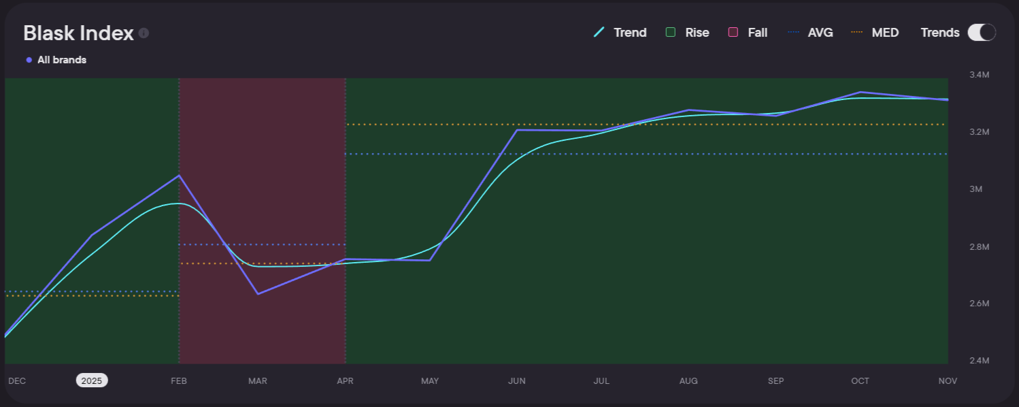Click the info icon beside Blask Index
This screenshot has height=407, width=1019.
coord(144,33)
